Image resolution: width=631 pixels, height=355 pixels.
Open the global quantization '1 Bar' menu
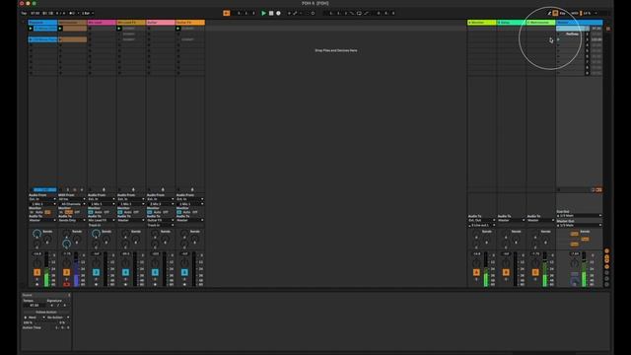pyautogui.click(x=88, y=13)
